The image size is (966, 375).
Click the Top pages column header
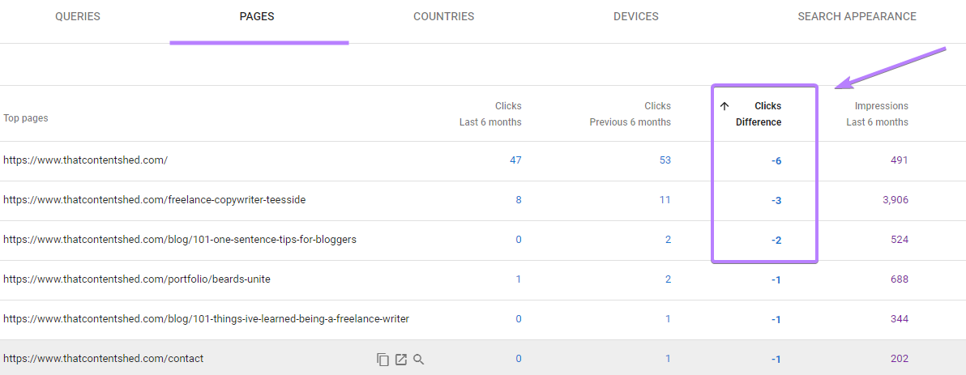pos(26,118)
